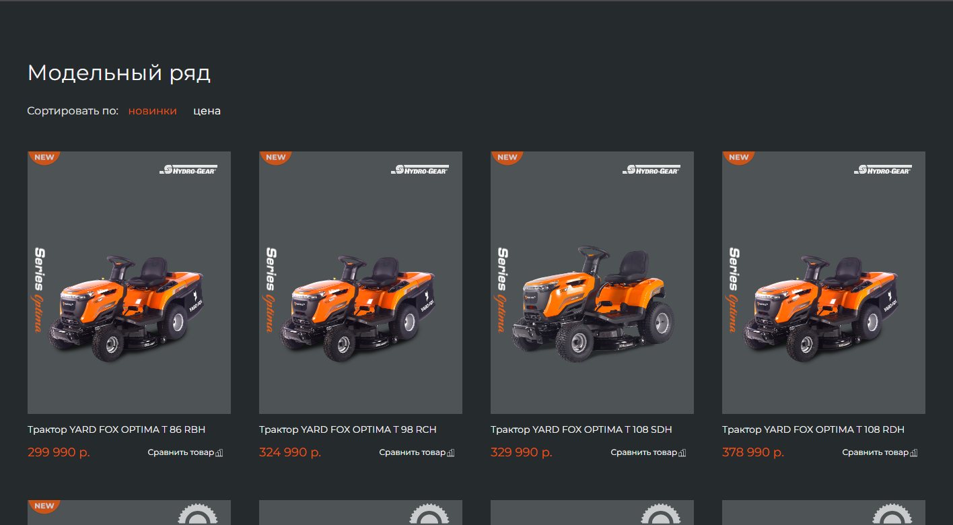Click the price 378 990 р.

point(753,452)
